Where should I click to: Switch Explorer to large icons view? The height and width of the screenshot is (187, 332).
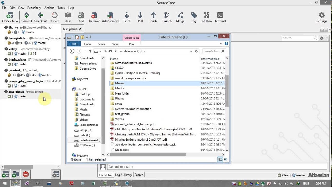click(x=225, y=159)
